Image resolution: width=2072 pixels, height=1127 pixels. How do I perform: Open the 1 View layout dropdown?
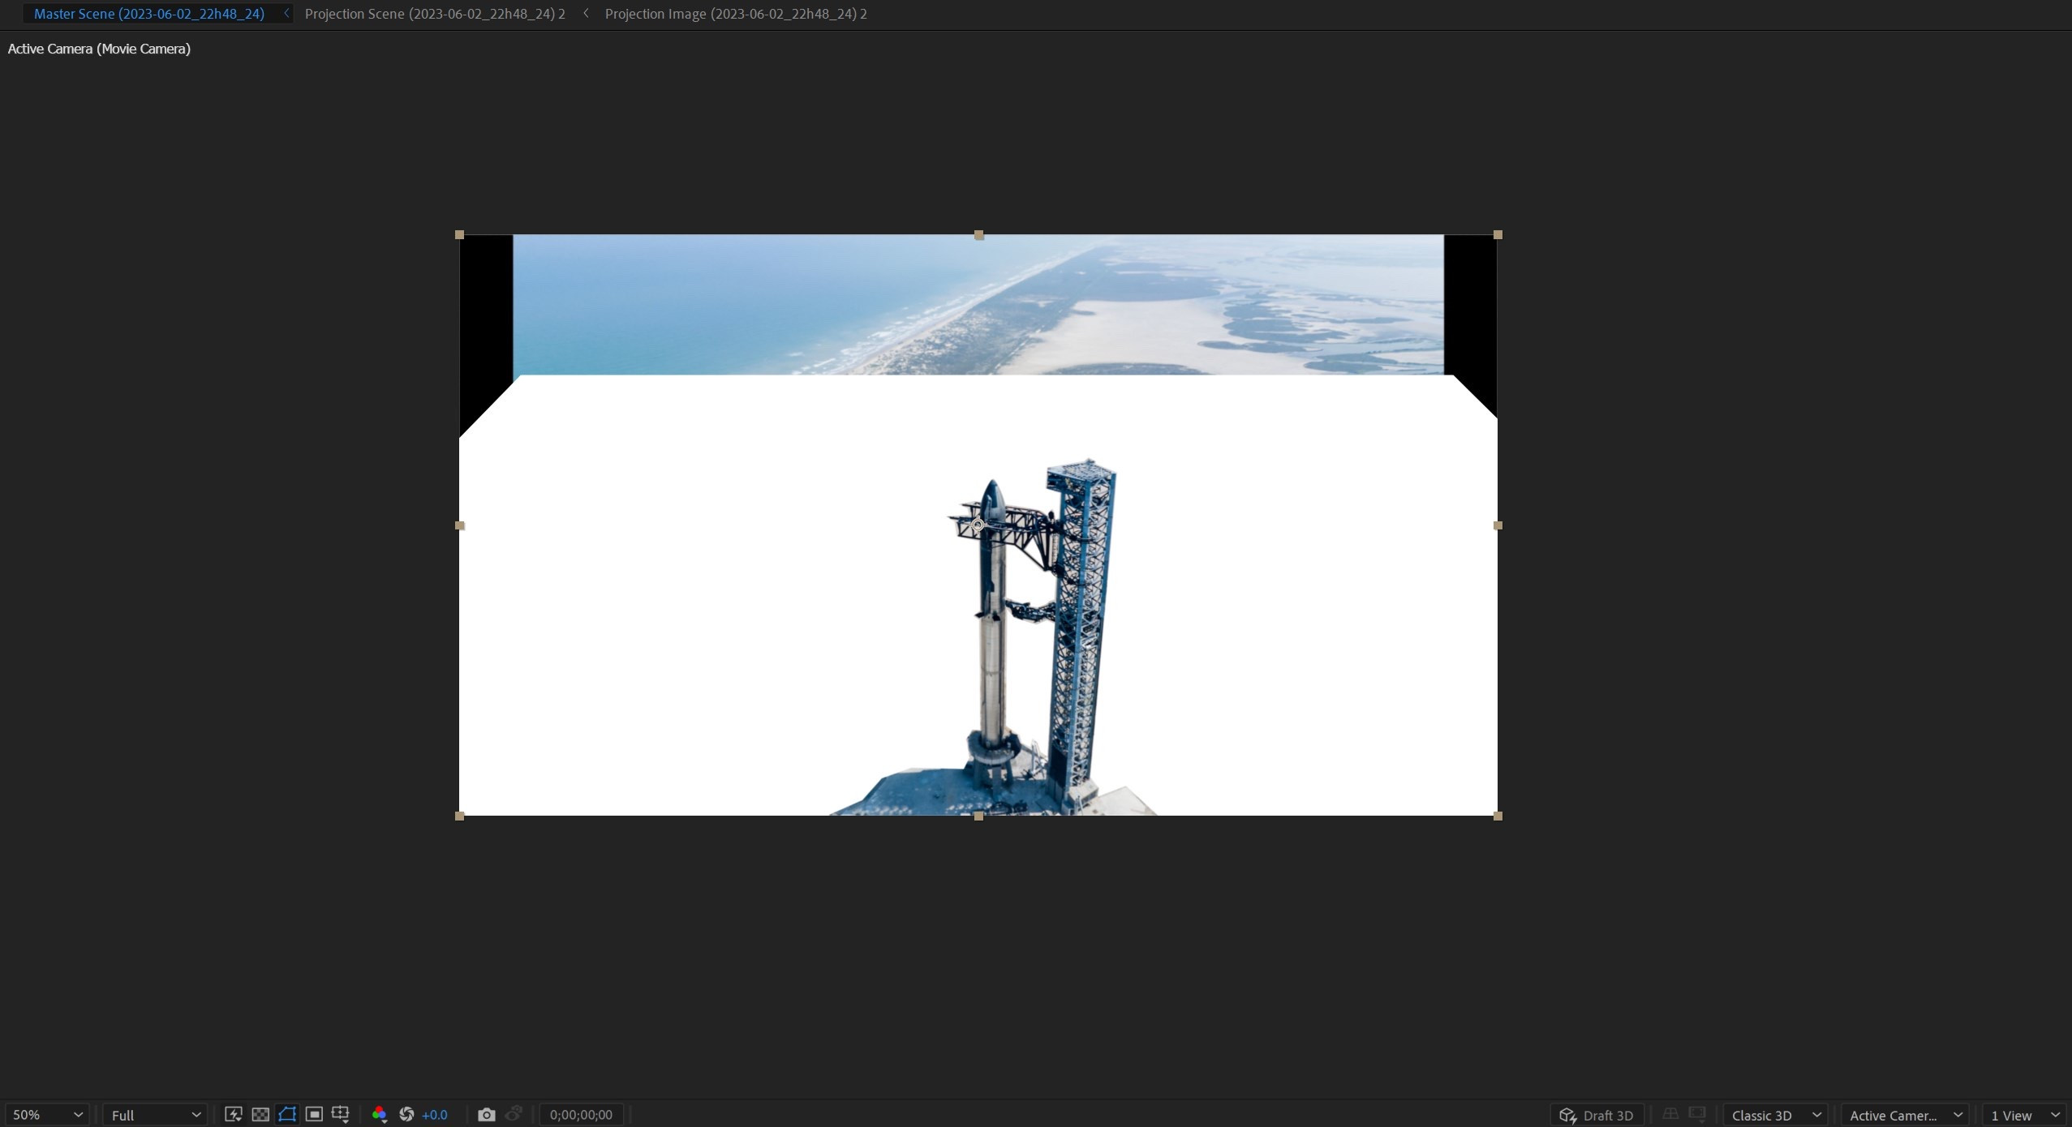[2025, 1115]
